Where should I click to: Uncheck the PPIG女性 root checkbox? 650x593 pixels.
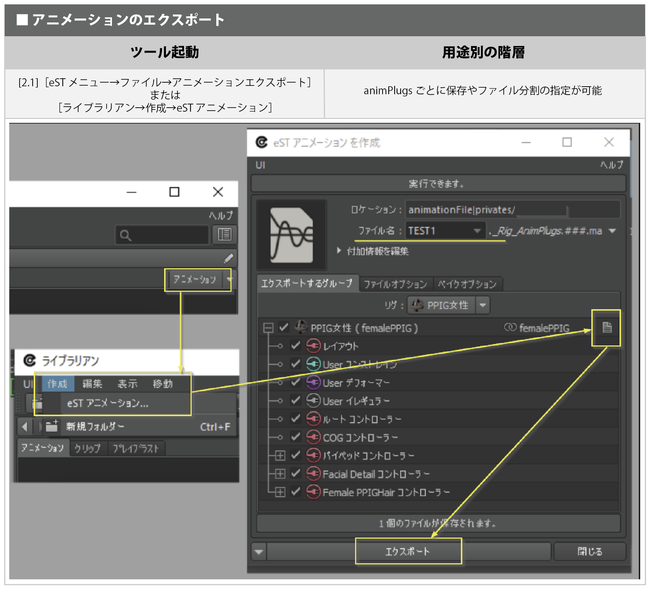click(x=284, y=328)
